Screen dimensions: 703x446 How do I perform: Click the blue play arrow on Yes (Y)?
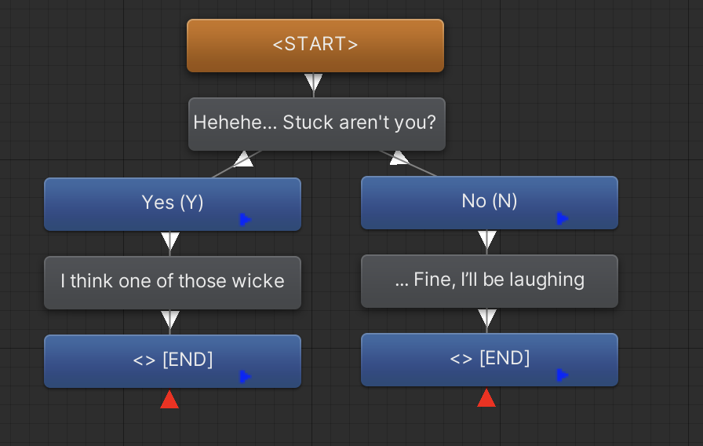(x=246, y=219)
